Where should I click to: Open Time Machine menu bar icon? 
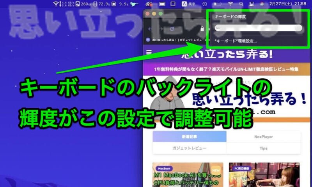(204, 4)
